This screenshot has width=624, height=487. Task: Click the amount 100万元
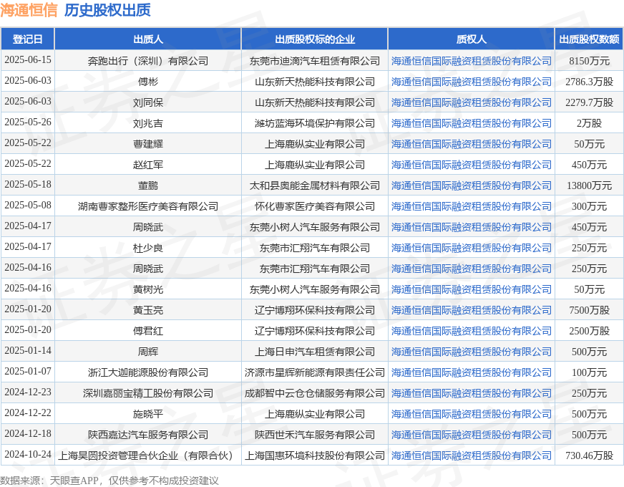pyautogui.click(x=589, y=372)
